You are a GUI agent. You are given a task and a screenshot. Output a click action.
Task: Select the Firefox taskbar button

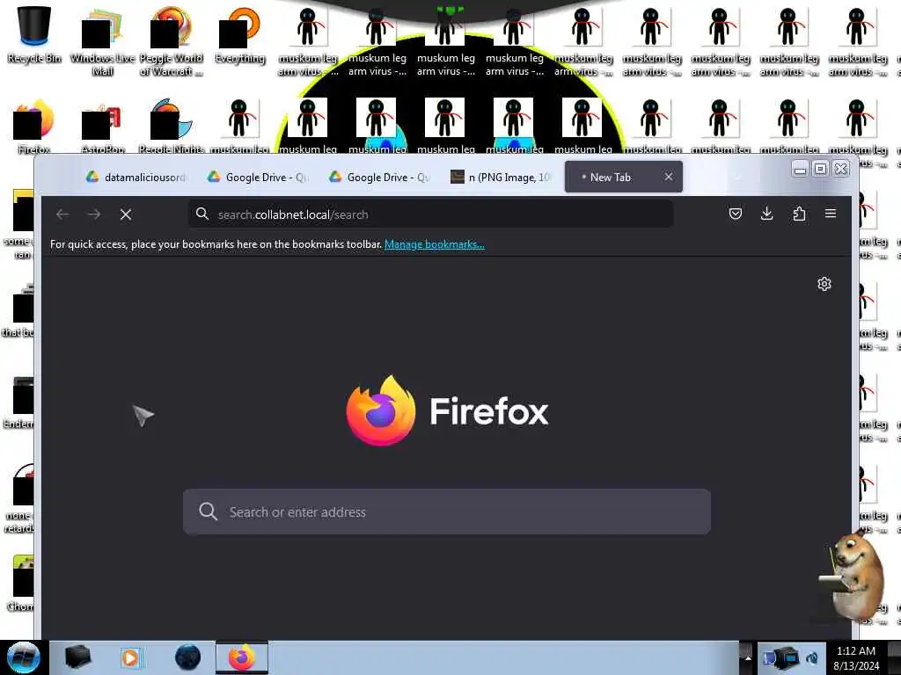pyautogui.click(x=242, y=657)
